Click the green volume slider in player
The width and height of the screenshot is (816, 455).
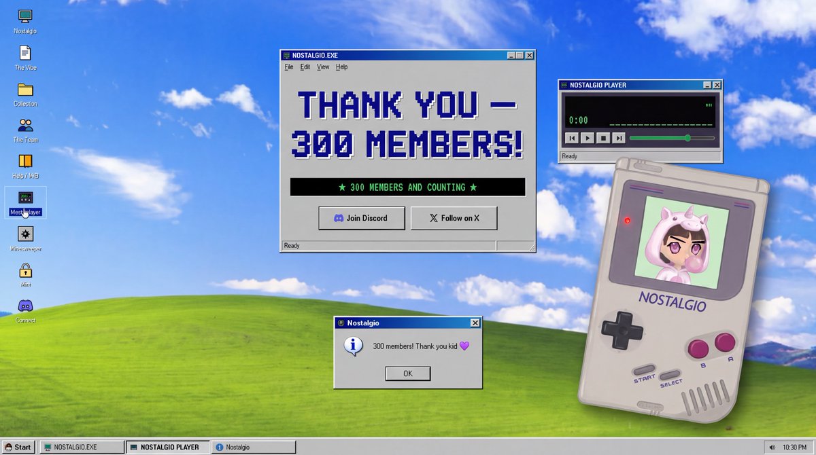pos(672,138)
